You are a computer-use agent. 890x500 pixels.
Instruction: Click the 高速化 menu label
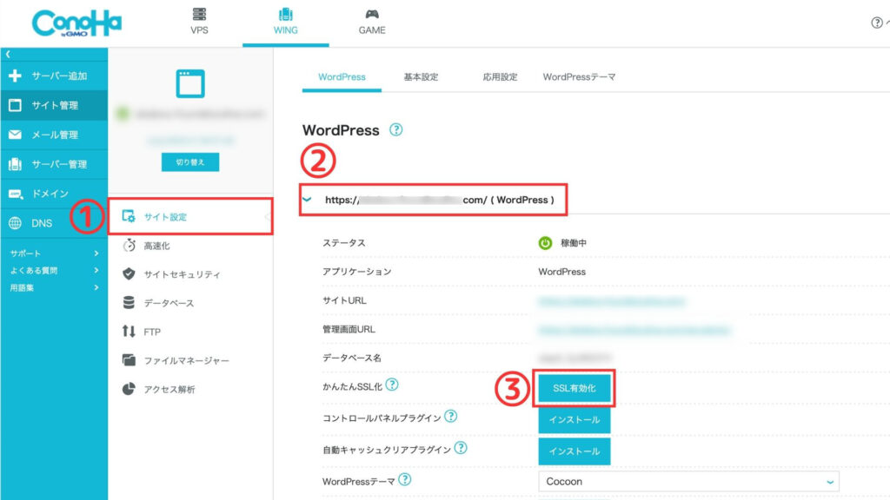(156, 246)
